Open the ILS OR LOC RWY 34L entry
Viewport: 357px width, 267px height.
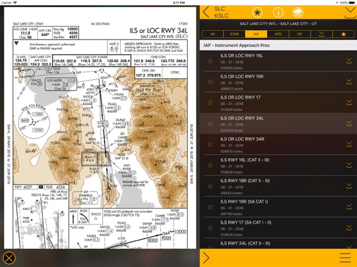[279, 124]
